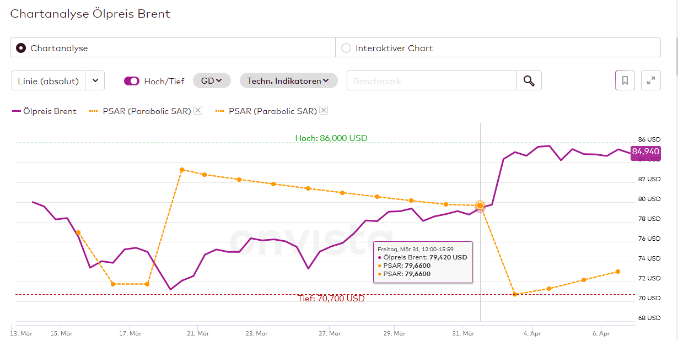This screenshot has width=678, height=341.
Task: Expand the Techn. Indikatoren dropdown
Action: (x=288, y=81)
